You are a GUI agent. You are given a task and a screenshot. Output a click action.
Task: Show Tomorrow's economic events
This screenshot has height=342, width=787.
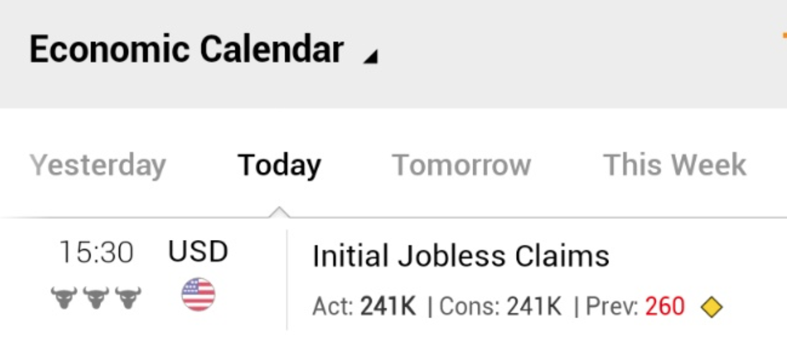pyautogui.click(x=461, y=165)
